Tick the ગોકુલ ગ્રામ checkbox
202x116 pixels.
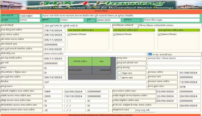coord(119,73)
